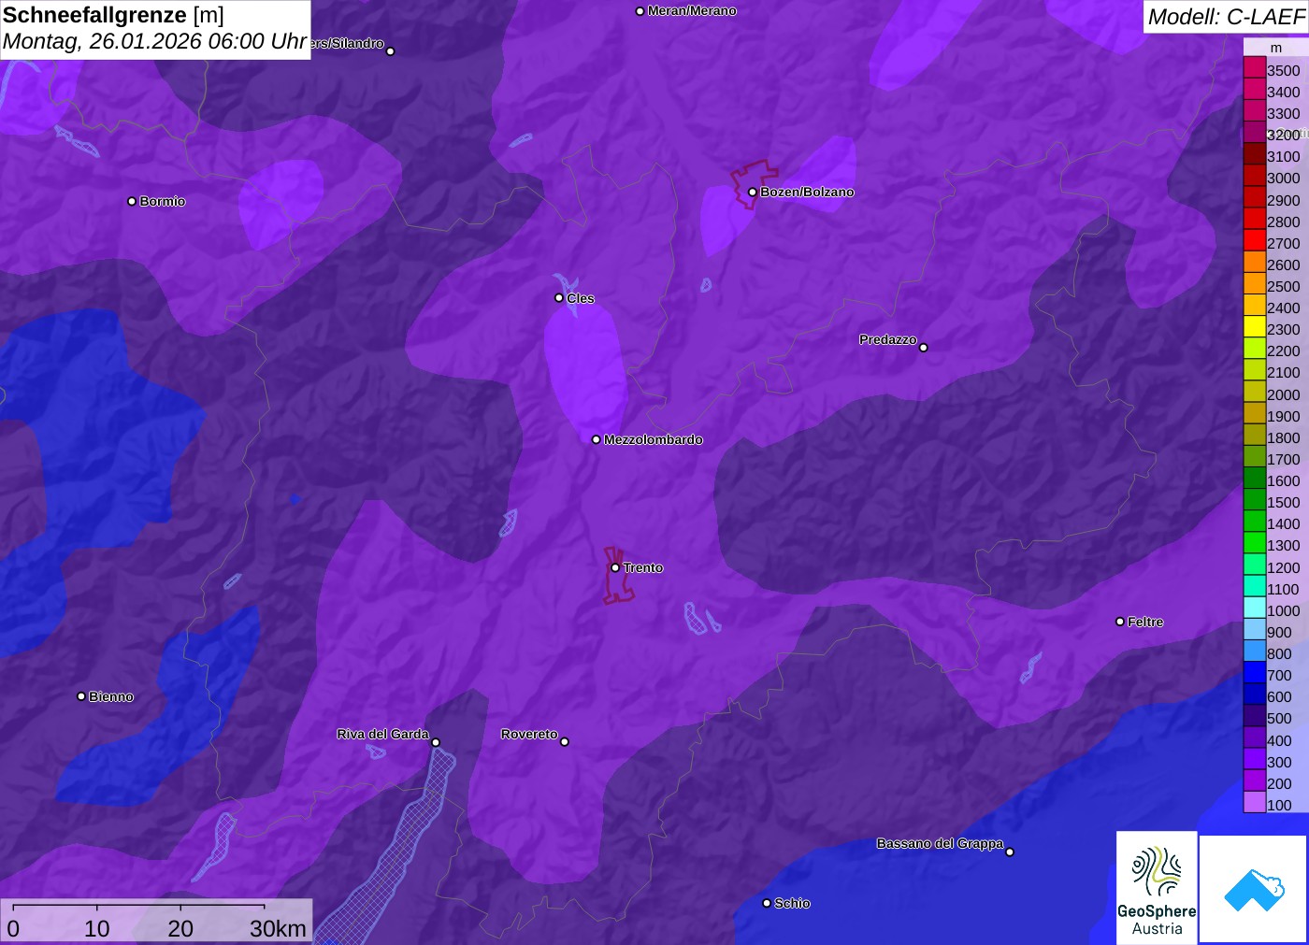Click the Schio town label
This screenshot has width=1309, height=945.
click(792, 903)
